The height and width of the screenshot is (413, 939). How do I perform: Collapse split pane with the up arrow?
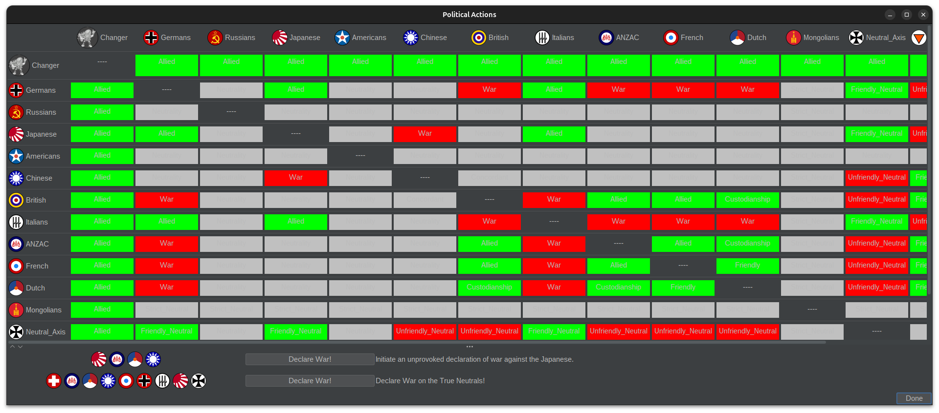[13, 347]
